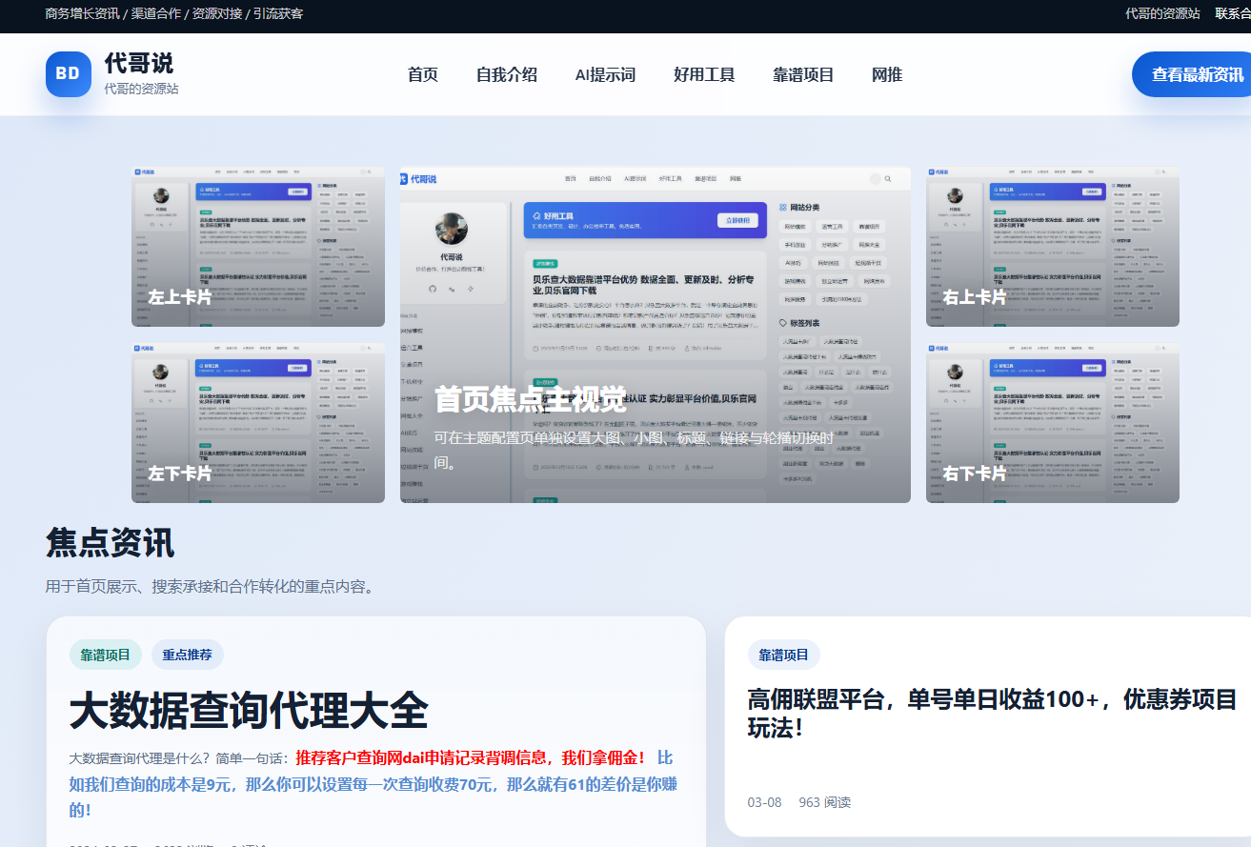Click the 左上卡片 preview image

pos(257,246)
